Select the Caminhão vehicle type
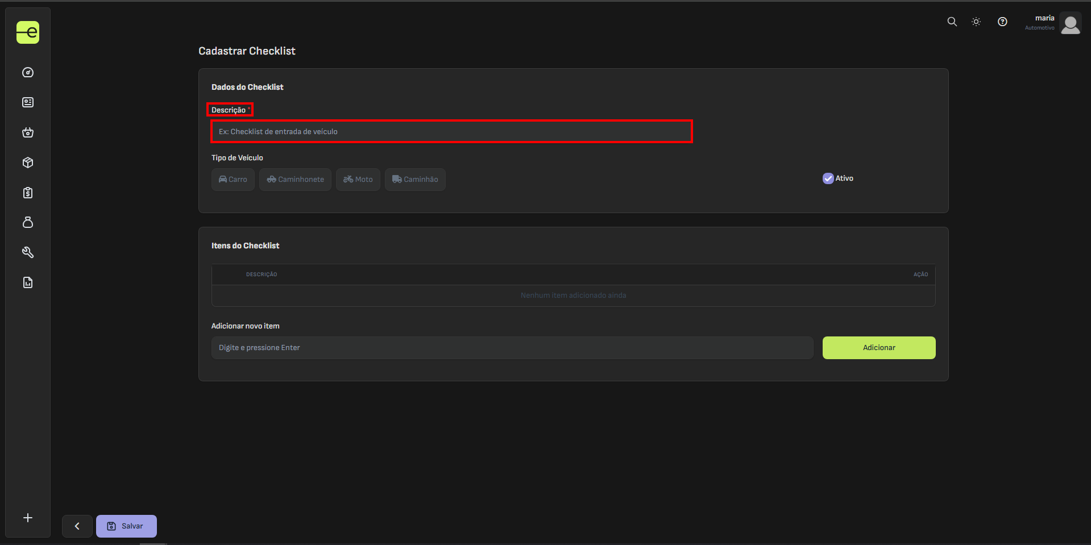This screenshot has height=545, width=1091. [x=415, y=180]
